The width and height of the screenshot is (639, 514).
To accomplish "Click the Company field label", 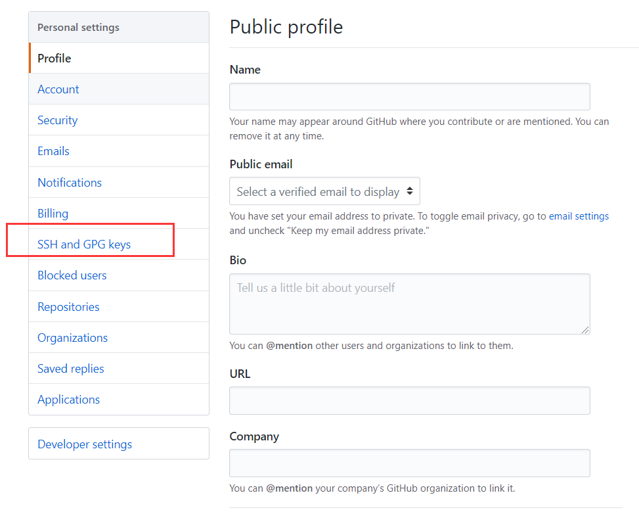I will tap(254, 436).
